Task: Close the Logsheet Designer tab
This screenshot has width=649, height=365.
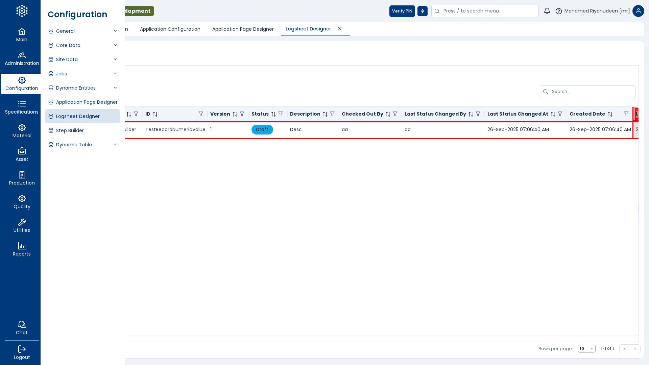Action: 340,29
